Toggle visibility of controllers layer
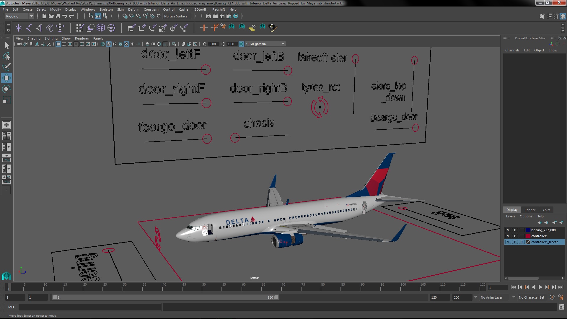Screen dimensions: 567x319 point(508,236)
